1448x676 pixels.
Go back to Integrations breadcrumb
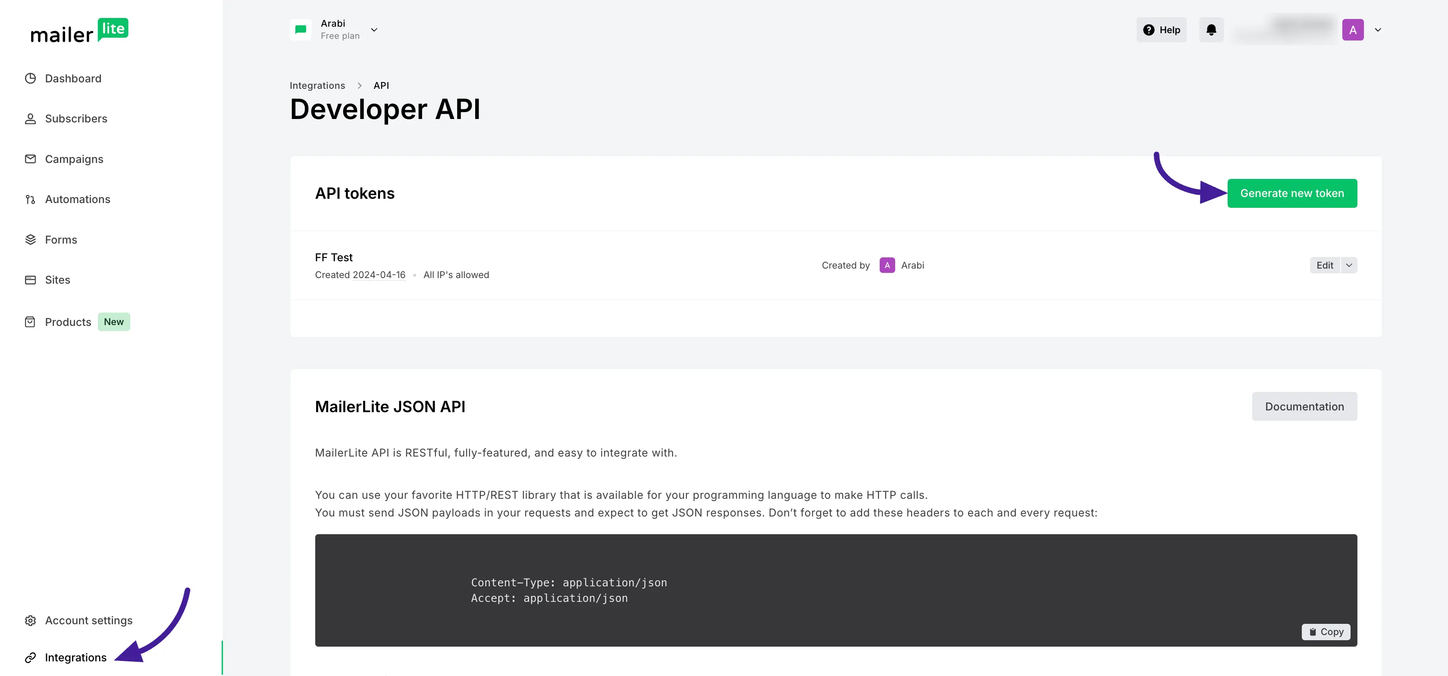pyautogui.click(x=317, y=85)
